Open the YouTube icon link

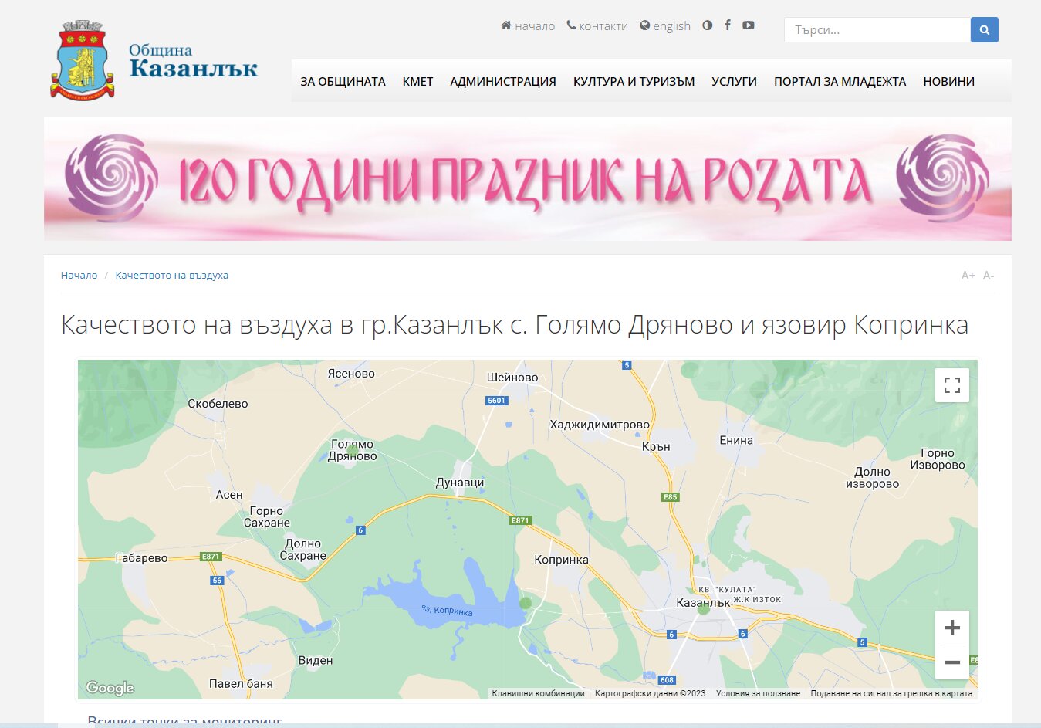(748, 25)
